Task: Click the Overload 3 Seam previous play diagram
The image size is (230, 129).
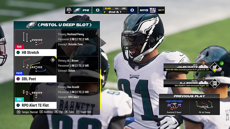Action: point(174,105)
